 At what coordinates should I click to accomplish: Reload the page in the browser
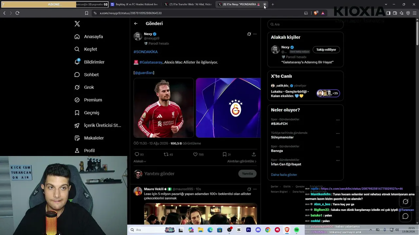tap(17, 13)
